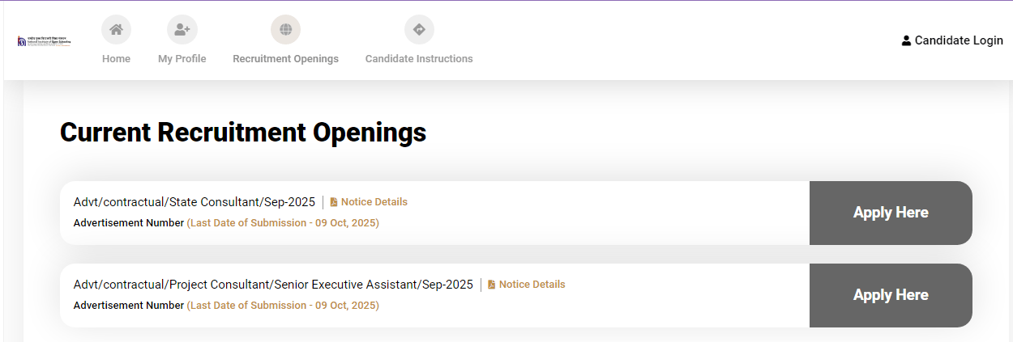1013x342 pixels.
Task: Click the Advt/contractual/State Consultant/Sep-2025 title
Action: 194,202
